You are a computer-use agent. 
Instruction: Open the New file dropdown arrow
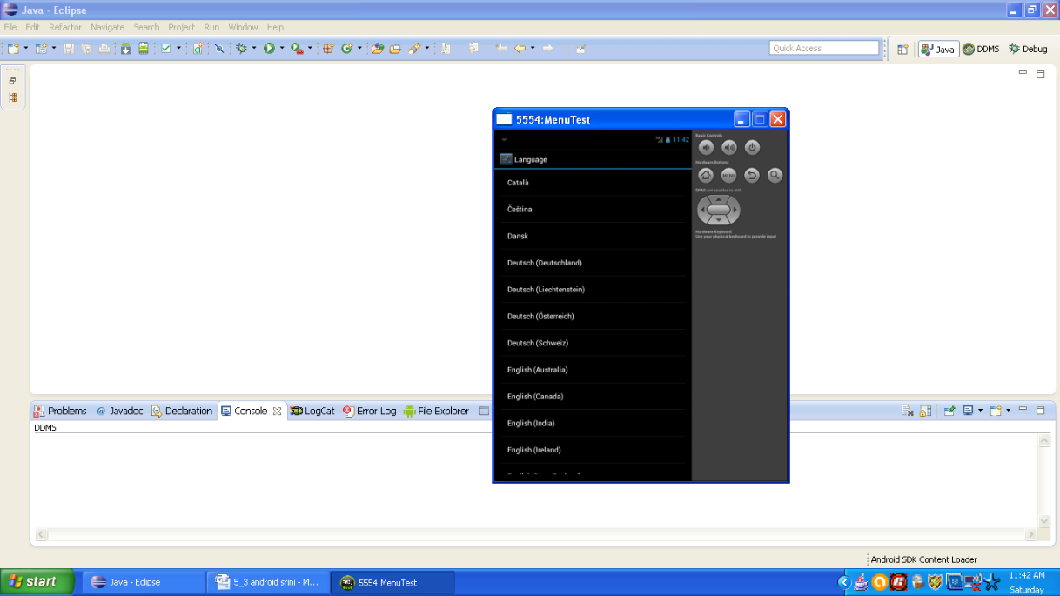pyautogui.click(x=26, y=49)
